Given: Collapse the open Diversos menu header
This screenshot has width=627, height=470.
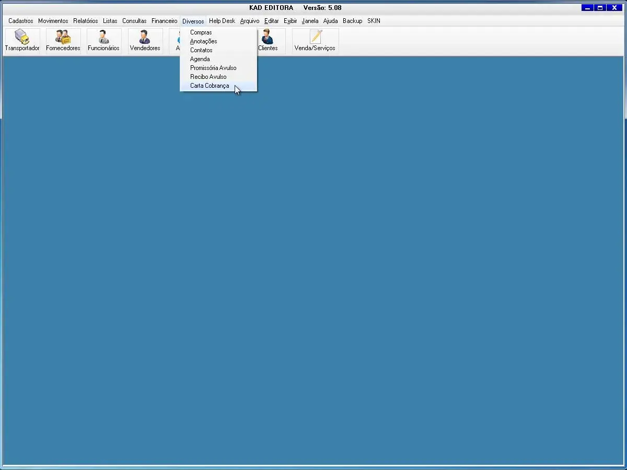Looking at the screenshot, I should [x=193, y=21].
